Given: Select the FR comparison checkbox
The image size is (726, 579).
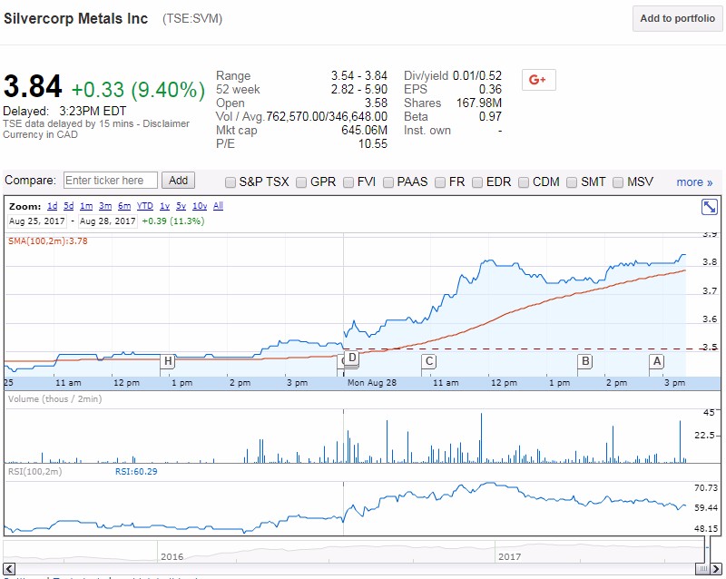Looking at the screenshot, I should click(x=440, y=182).
